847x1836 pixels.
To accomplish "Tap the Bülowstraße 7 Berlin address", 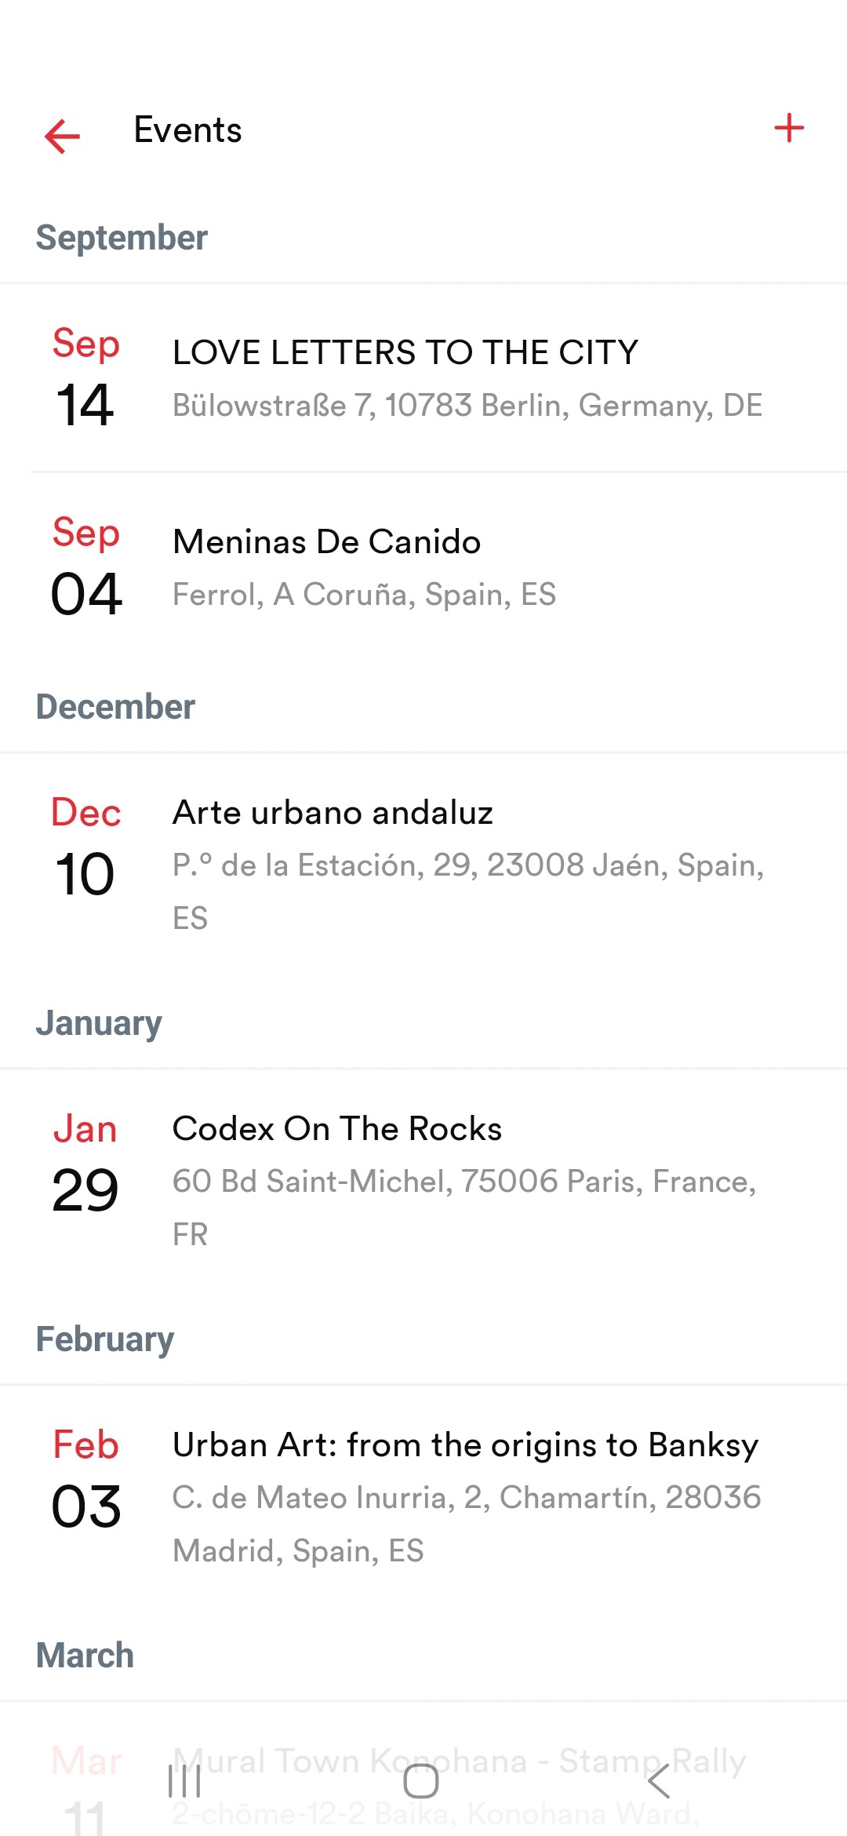I will 467,406.
